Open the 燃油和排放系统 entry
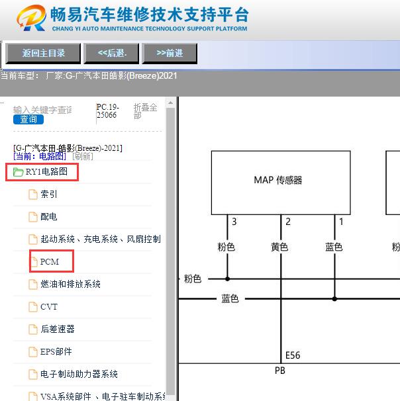Screen dimensions: 400x401 [70, 284]
